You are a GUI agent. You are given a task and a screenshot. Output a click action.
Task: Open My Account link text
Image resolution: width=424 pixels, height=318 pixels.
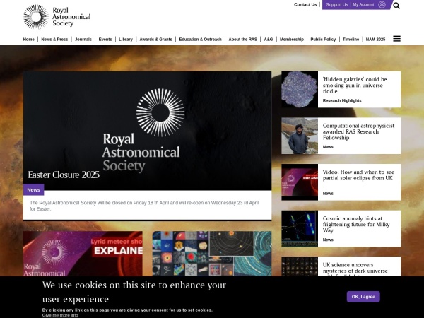pos(363,5)
